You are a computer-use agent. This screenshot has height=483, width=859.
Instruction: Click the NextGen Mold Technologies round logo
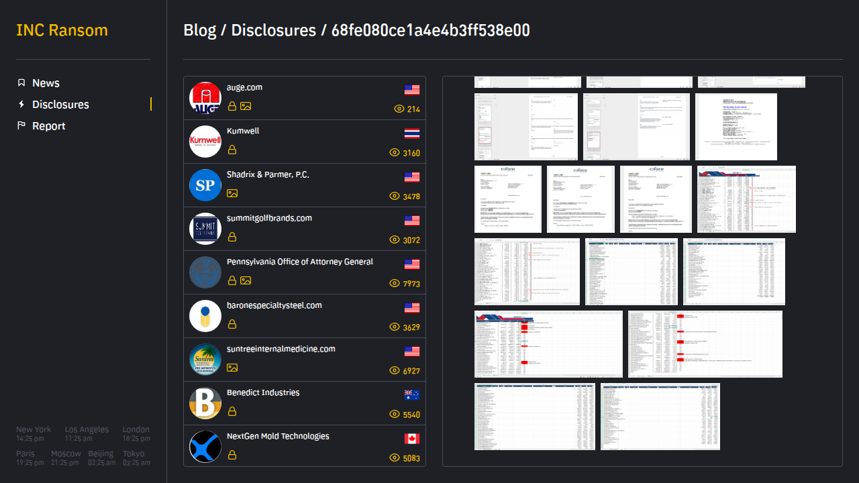205,447
